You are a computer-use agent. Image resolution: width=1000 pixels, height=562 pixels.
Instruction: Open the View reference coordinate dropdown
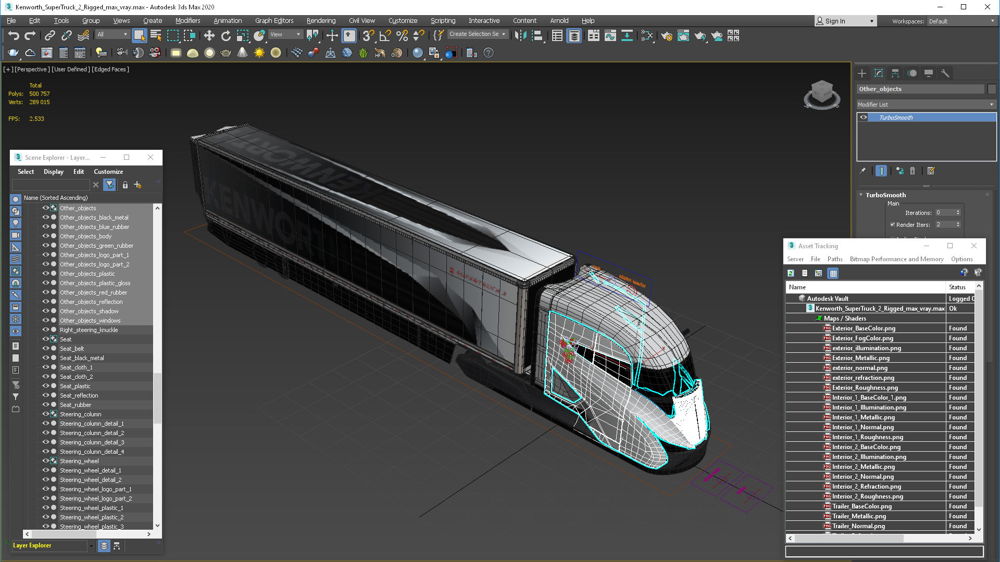click(285, 34)
